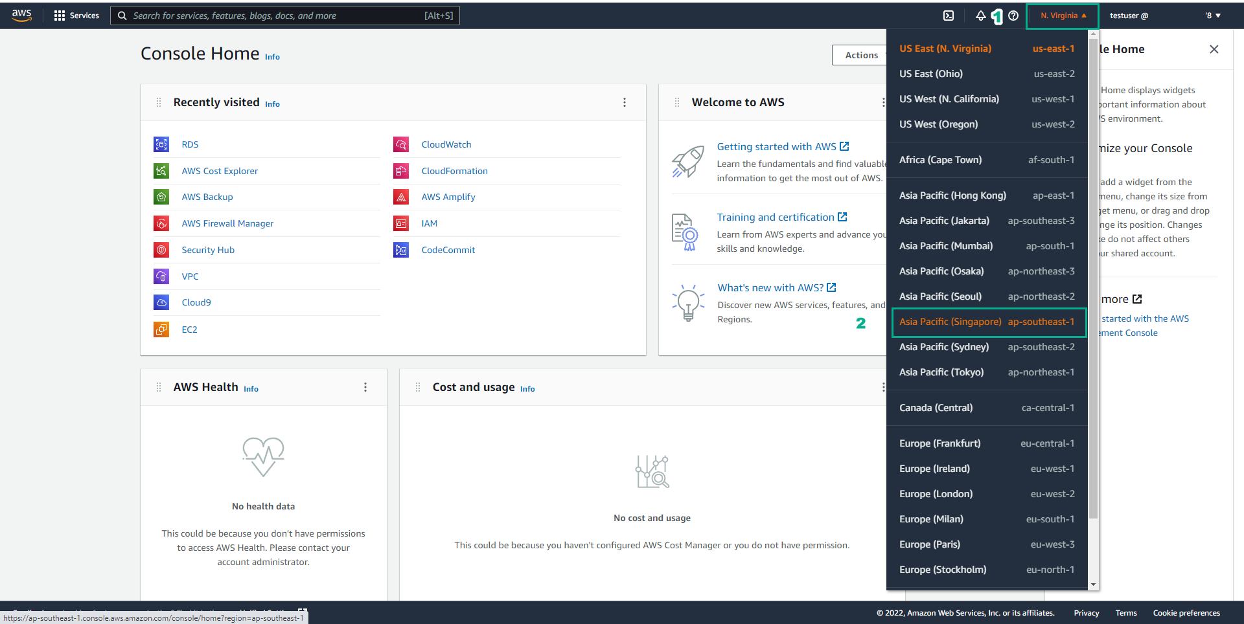Open Console Home Info link
The width and height of the screenshot is (1244, 624).
[x=272, y=57]
